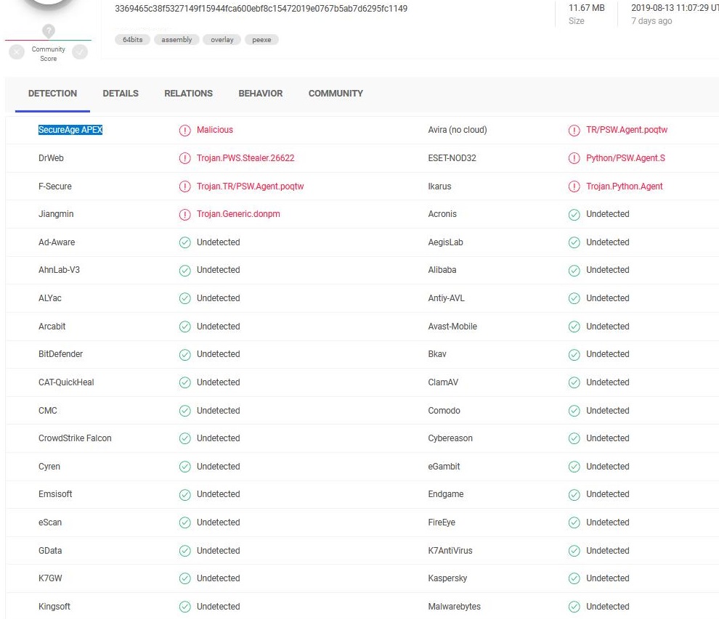
Task: Click the Avast-Mobile engine name
Action: click(452, 327)
